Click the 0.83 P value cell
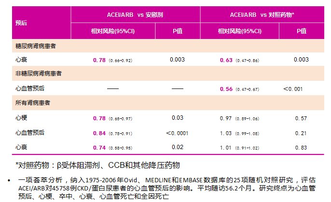The height and width of the screenshot is (202, 331). point(301,148)
